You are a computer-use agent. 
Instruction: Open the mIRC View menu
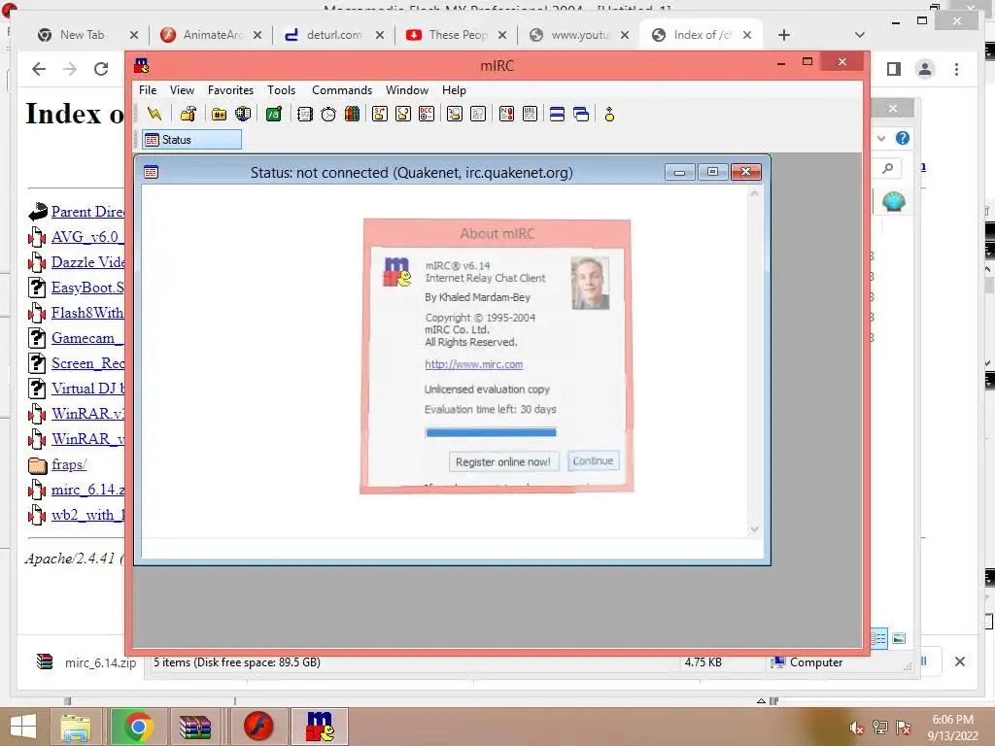(x=182, y=90)
